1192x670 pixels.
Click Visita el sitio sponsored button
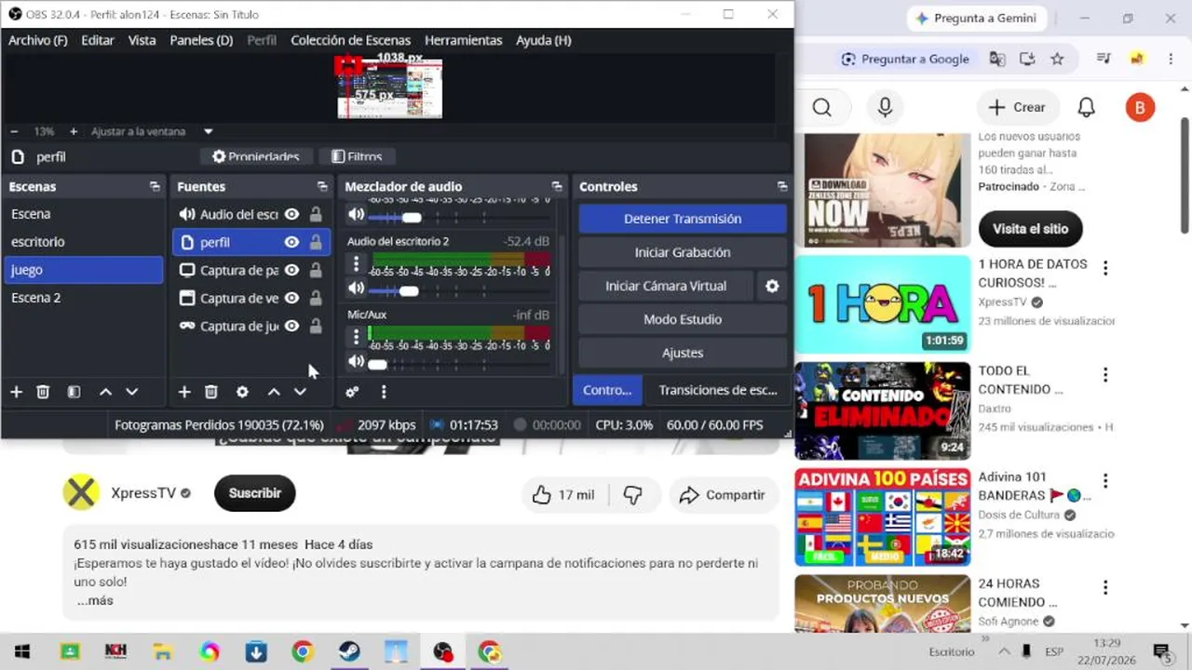click(x=1030, y=228)
